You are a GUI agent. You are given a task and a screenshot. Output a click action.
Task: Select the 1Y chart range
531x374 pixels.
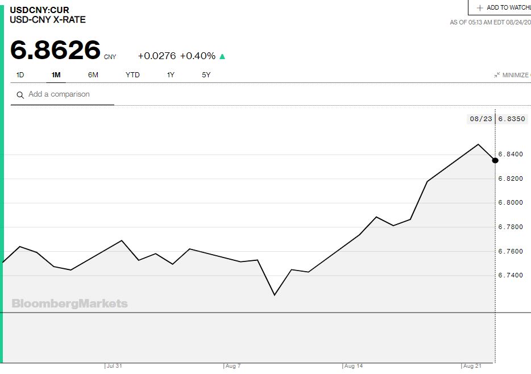pyautogui.click(x=171, y=75)
